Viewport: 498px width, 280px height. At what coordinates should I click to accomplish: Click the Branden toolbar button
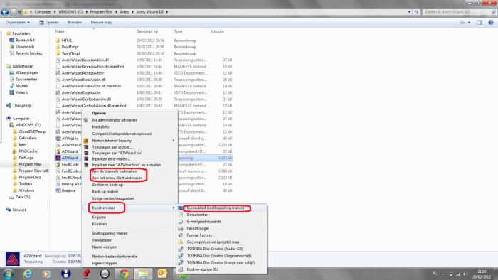(75, 23)
